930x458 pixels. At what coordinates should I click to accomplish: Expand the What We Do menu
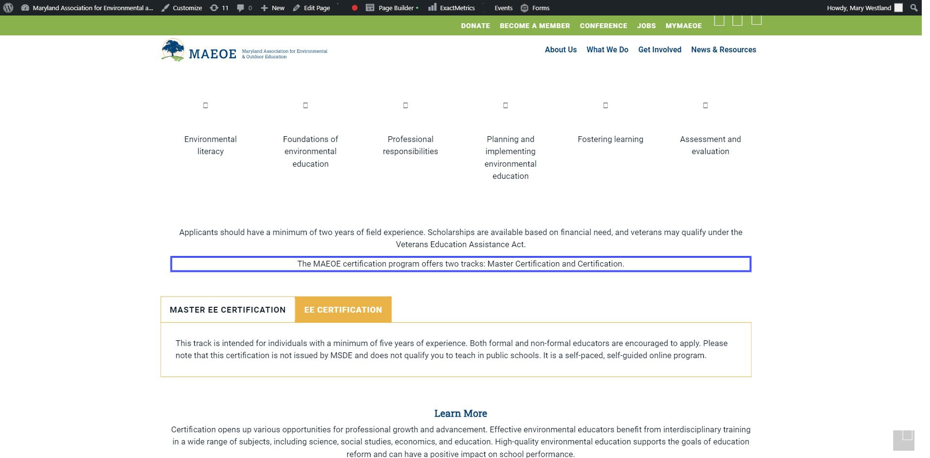click(607, 49)
